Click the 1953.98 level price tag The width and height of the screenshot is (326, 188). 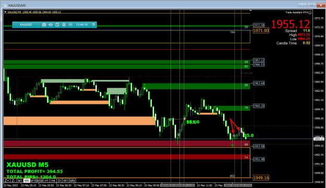[259, 146]
